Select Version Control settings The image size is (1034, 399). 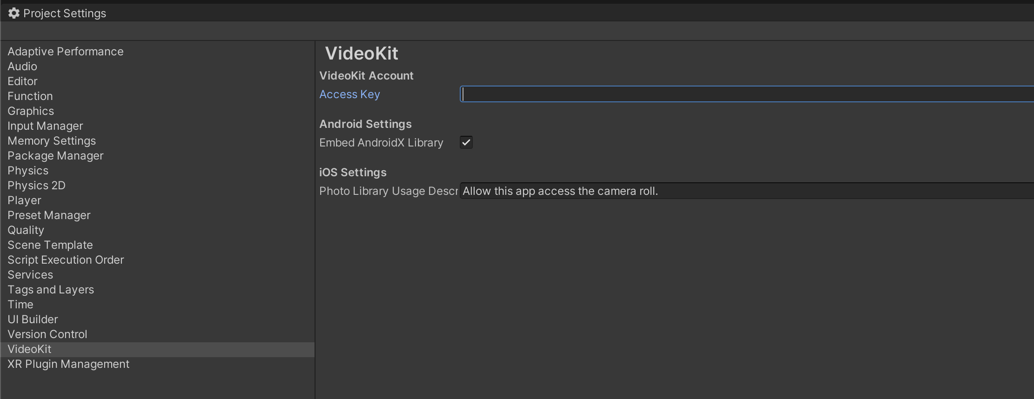point(158,334)
